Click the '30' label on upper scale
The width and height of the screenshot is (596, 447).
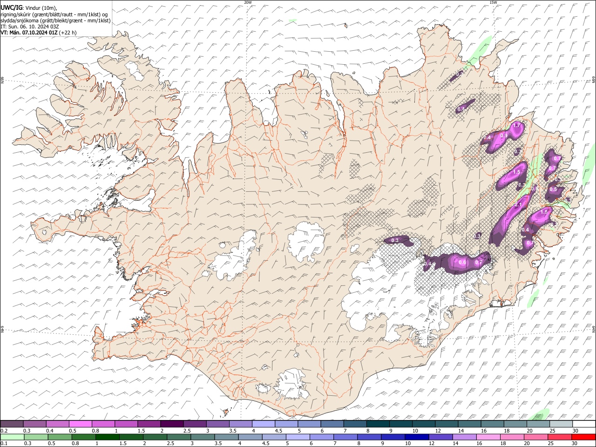pos(576,431)
